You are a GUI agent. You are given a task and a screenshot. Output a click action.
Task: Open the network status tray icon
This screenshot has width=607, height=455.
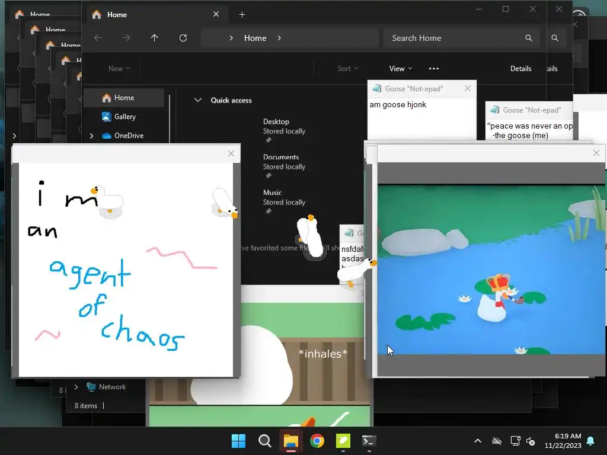coord(515,441)
